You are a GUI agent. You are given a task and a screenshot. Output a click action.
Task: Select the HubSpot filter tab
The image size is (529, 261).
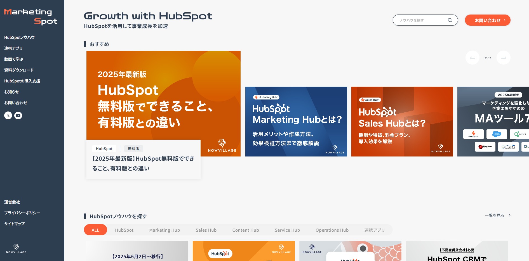coord(124,230)
